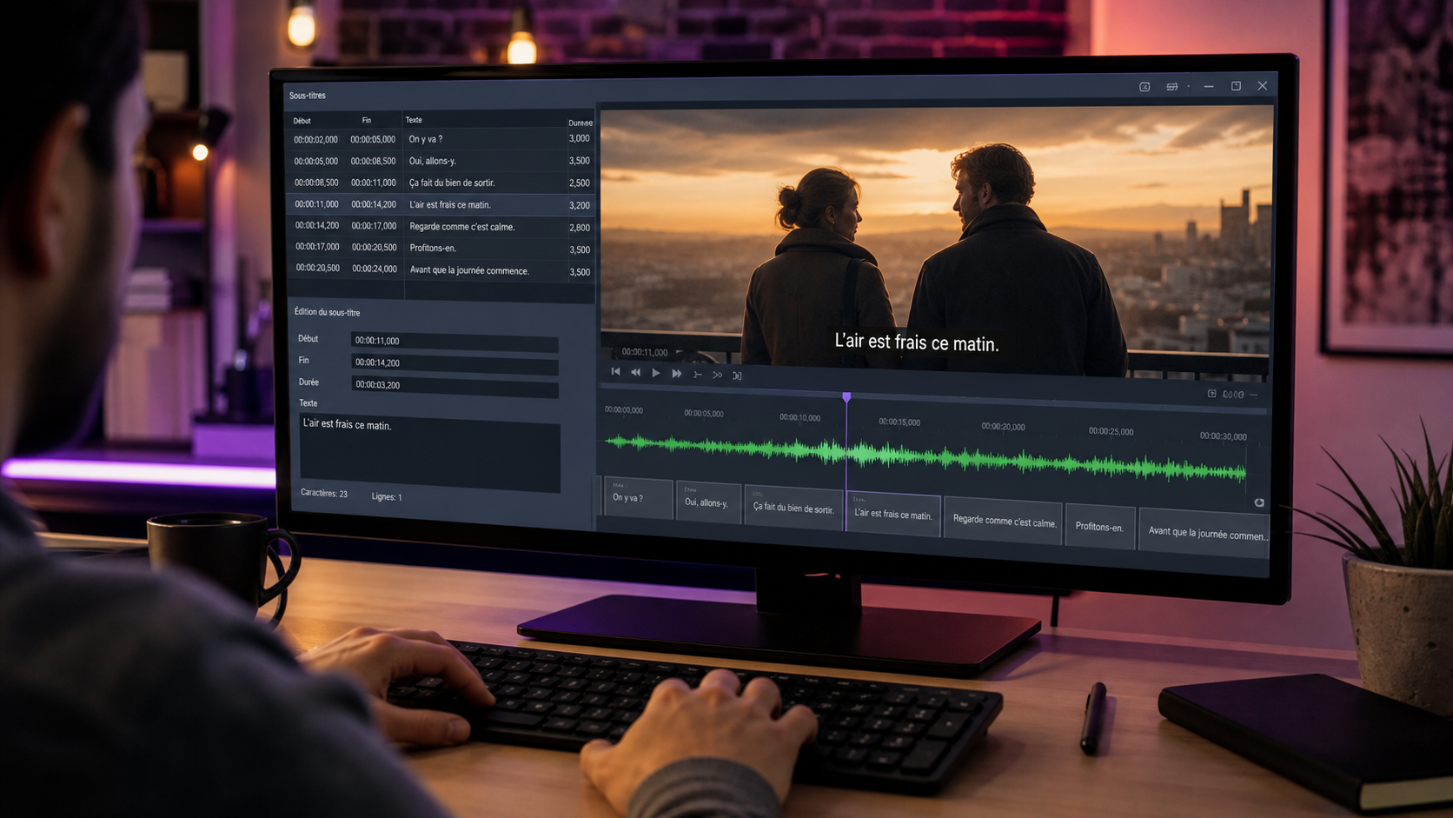Select the 'Profitons-en.' list row
This screenshot has height=818, width=1453.
click(x=441, y=249)
